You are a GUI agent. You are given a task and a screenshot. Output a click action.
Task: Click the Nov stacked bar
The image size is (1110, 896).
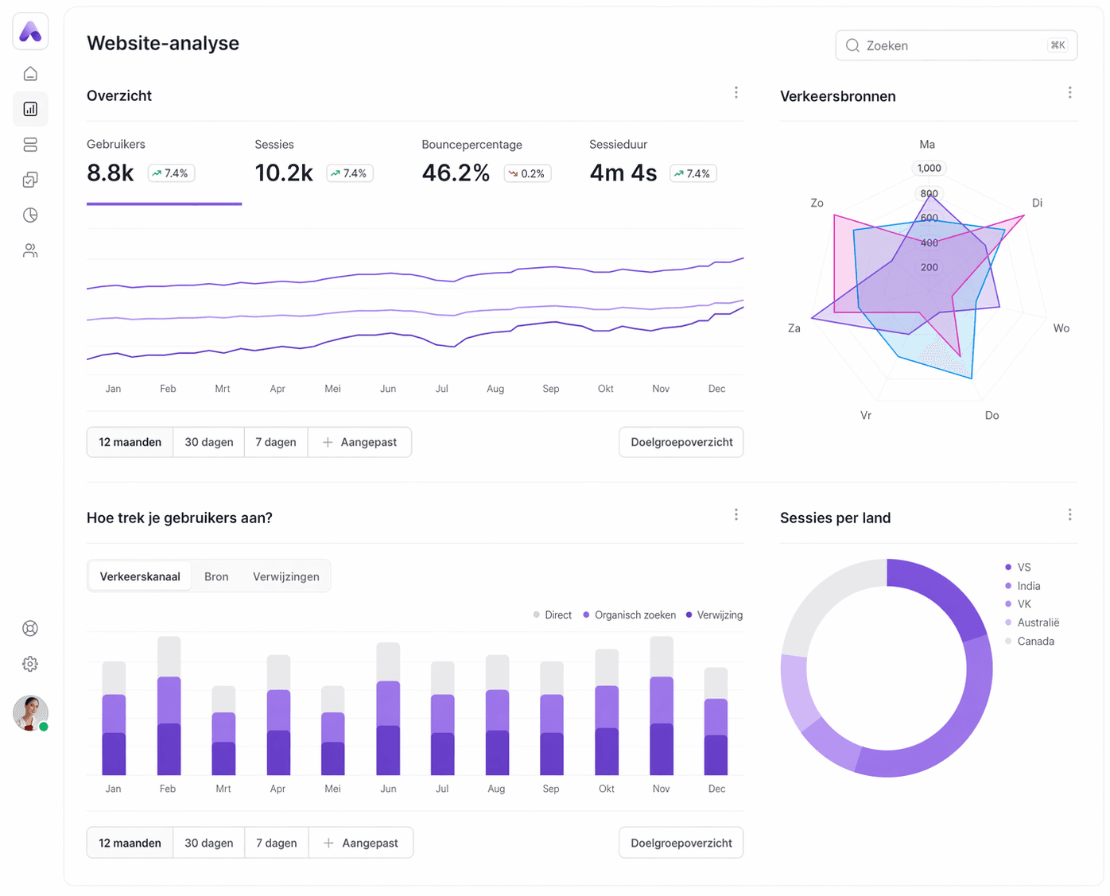(x=662, y=706)
